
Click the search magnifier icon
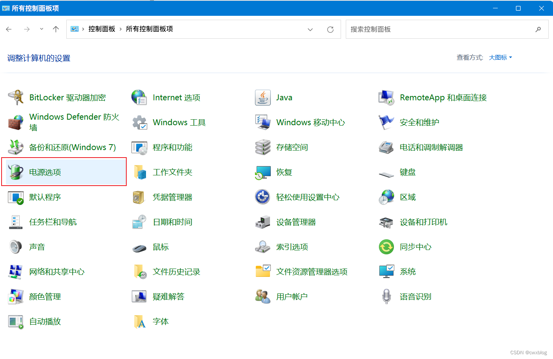(538, 29)
